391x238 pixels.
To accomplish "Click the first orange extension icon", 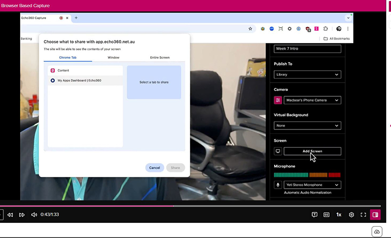I will click(x=262, y=29).
